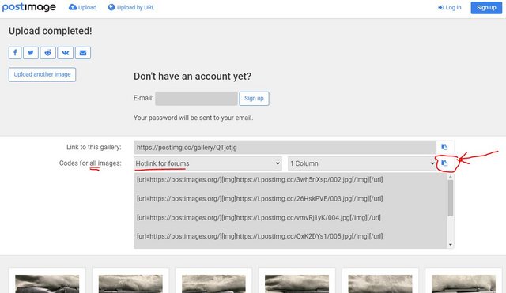Viewport: 506px width, 293px height.
Task: Click the 'Link to this gallery:' label
Action: pyautogui.click(x=94, y=147)
